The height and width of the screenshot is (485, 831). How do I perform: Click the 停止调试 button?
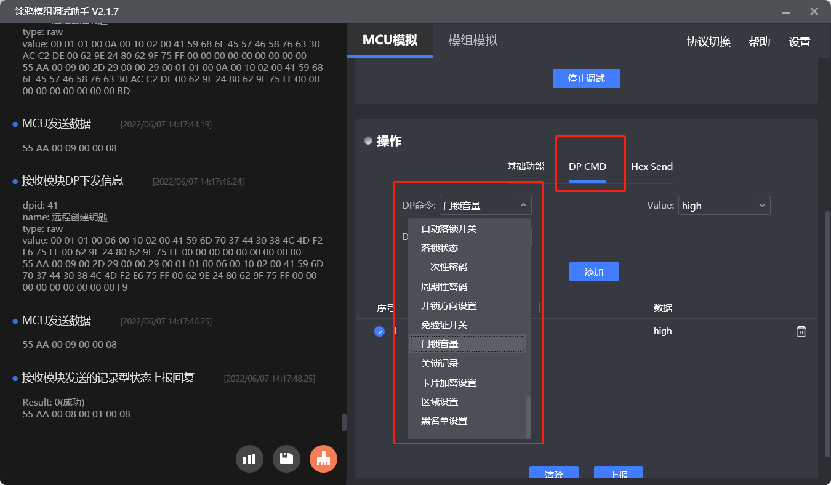586,79
